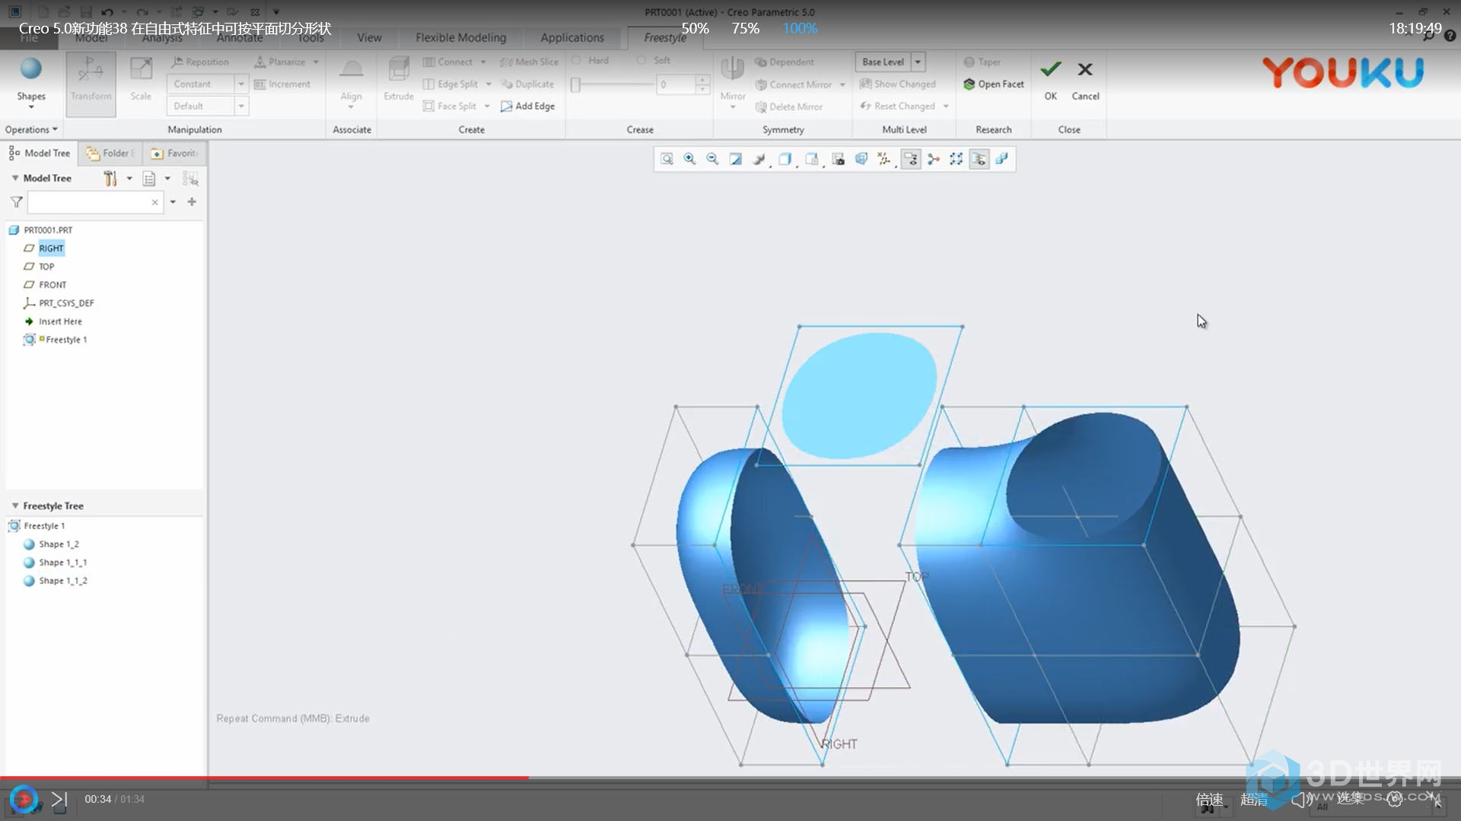The image size is (1461, 821).
Task: Click the tree filter funnel icon
Action: pos(16,202)
